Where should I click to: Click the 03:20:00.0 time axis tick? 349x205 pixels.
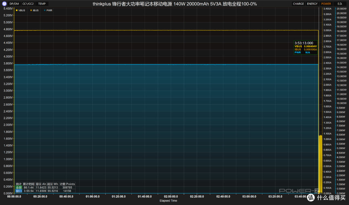(275, 197)
